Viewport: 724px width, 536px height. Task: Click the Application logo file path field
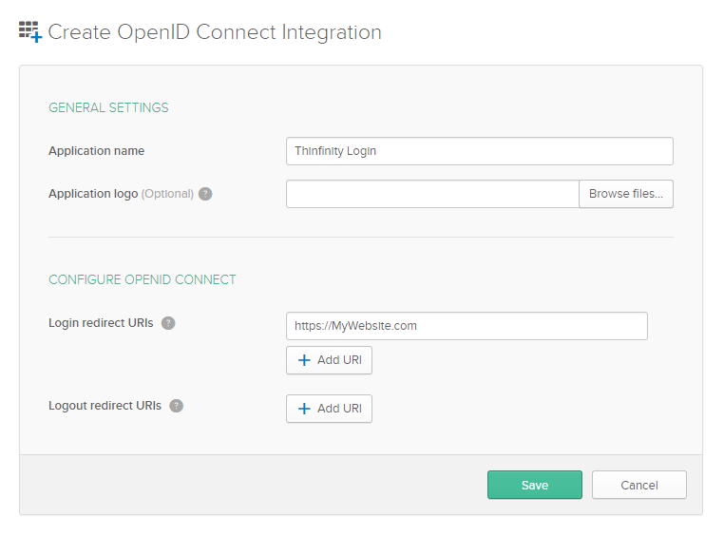(x=432, y=194)
